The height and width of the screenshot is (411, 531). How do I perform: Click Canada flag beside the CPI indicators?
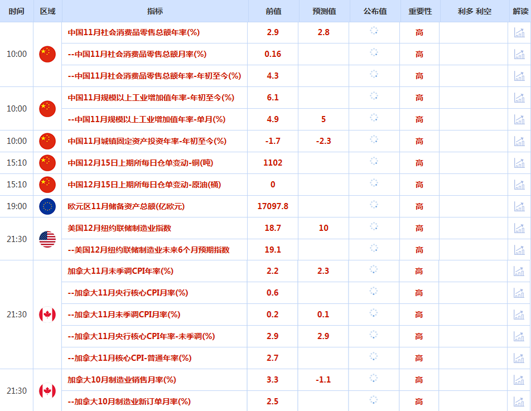click(x=47, y=315)
